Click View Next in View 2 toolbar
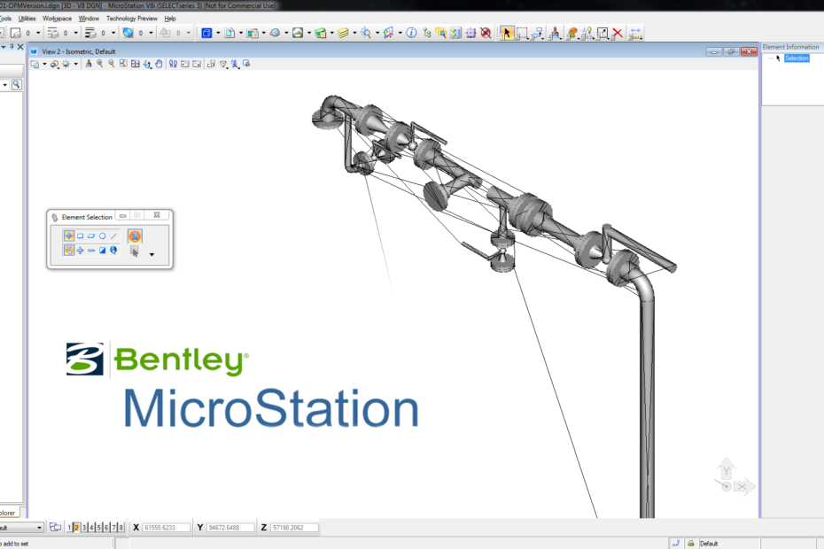 (x=197, y=64)
